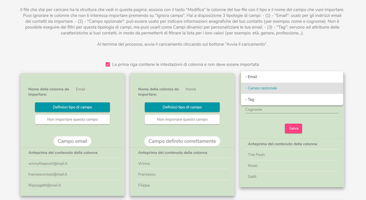366x200 pixels.
Task: Click Definisci tipo di campo for Nome column
Action: [x=182, y=107]
